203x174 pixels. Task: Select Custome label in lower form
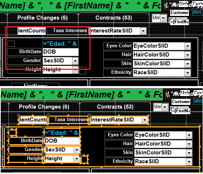pyautogui.click(x=181, y=102)
